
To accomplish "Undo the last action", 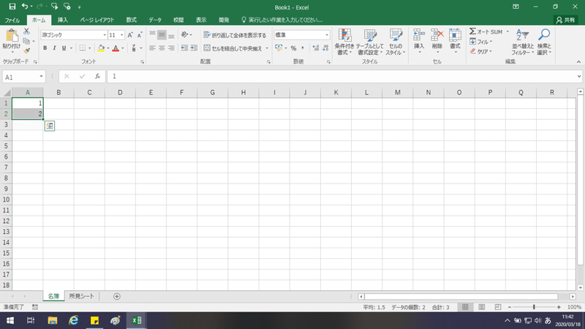I will coord(25,7).
